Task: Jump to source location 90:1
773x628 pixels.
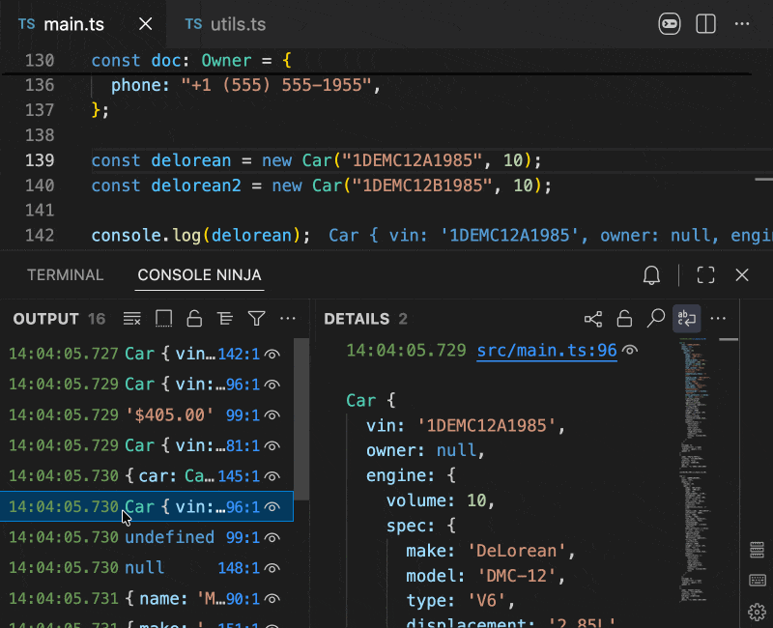Action: pos(243,598)
